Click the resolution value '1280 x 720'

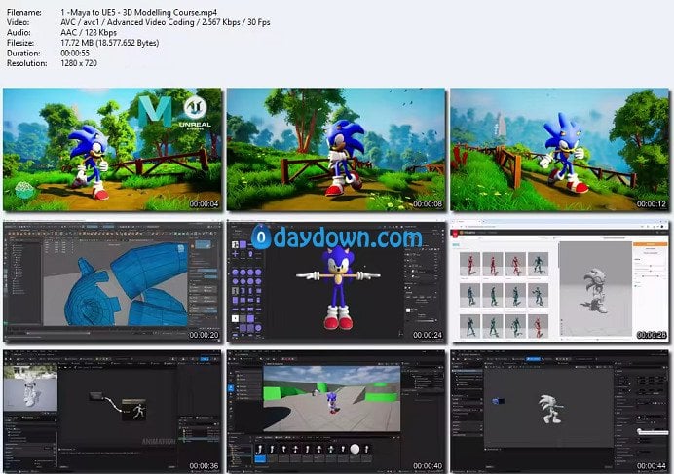pos(79,63)
